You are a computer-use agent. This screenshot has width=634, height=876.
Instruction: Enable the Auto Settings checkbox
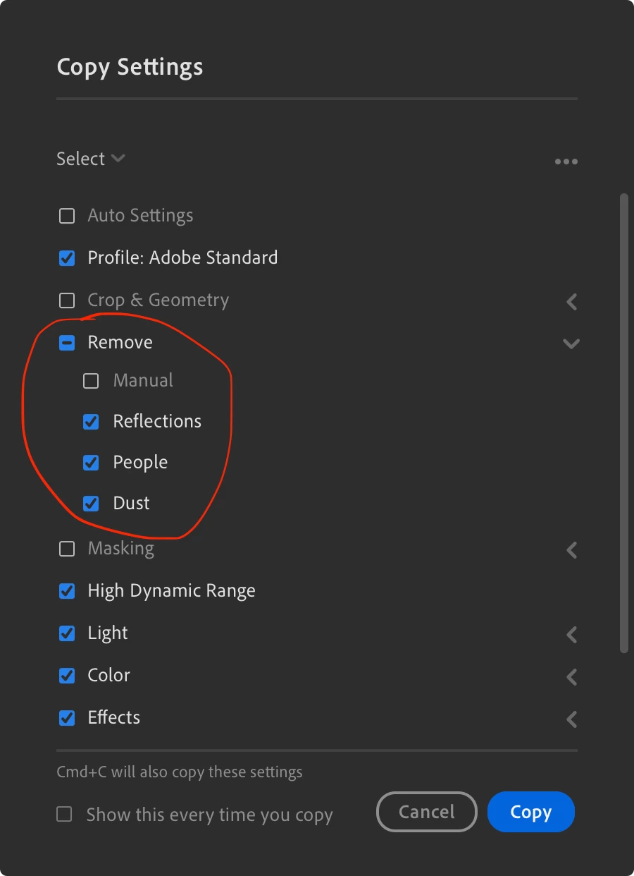point(67,216)
